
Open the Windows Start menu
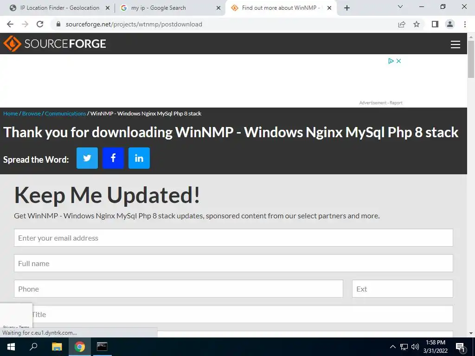[11, 347]
